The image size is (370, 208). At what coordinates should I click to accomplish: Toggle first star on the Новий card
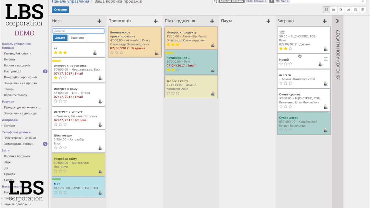281,64
